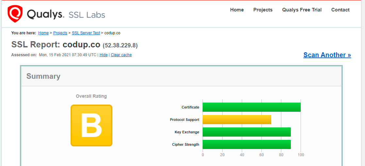Image resolution: width=365 pixels, height=166 pixels.
Task: Click the 100 axis label on chart
Action: tap(301, 155)
